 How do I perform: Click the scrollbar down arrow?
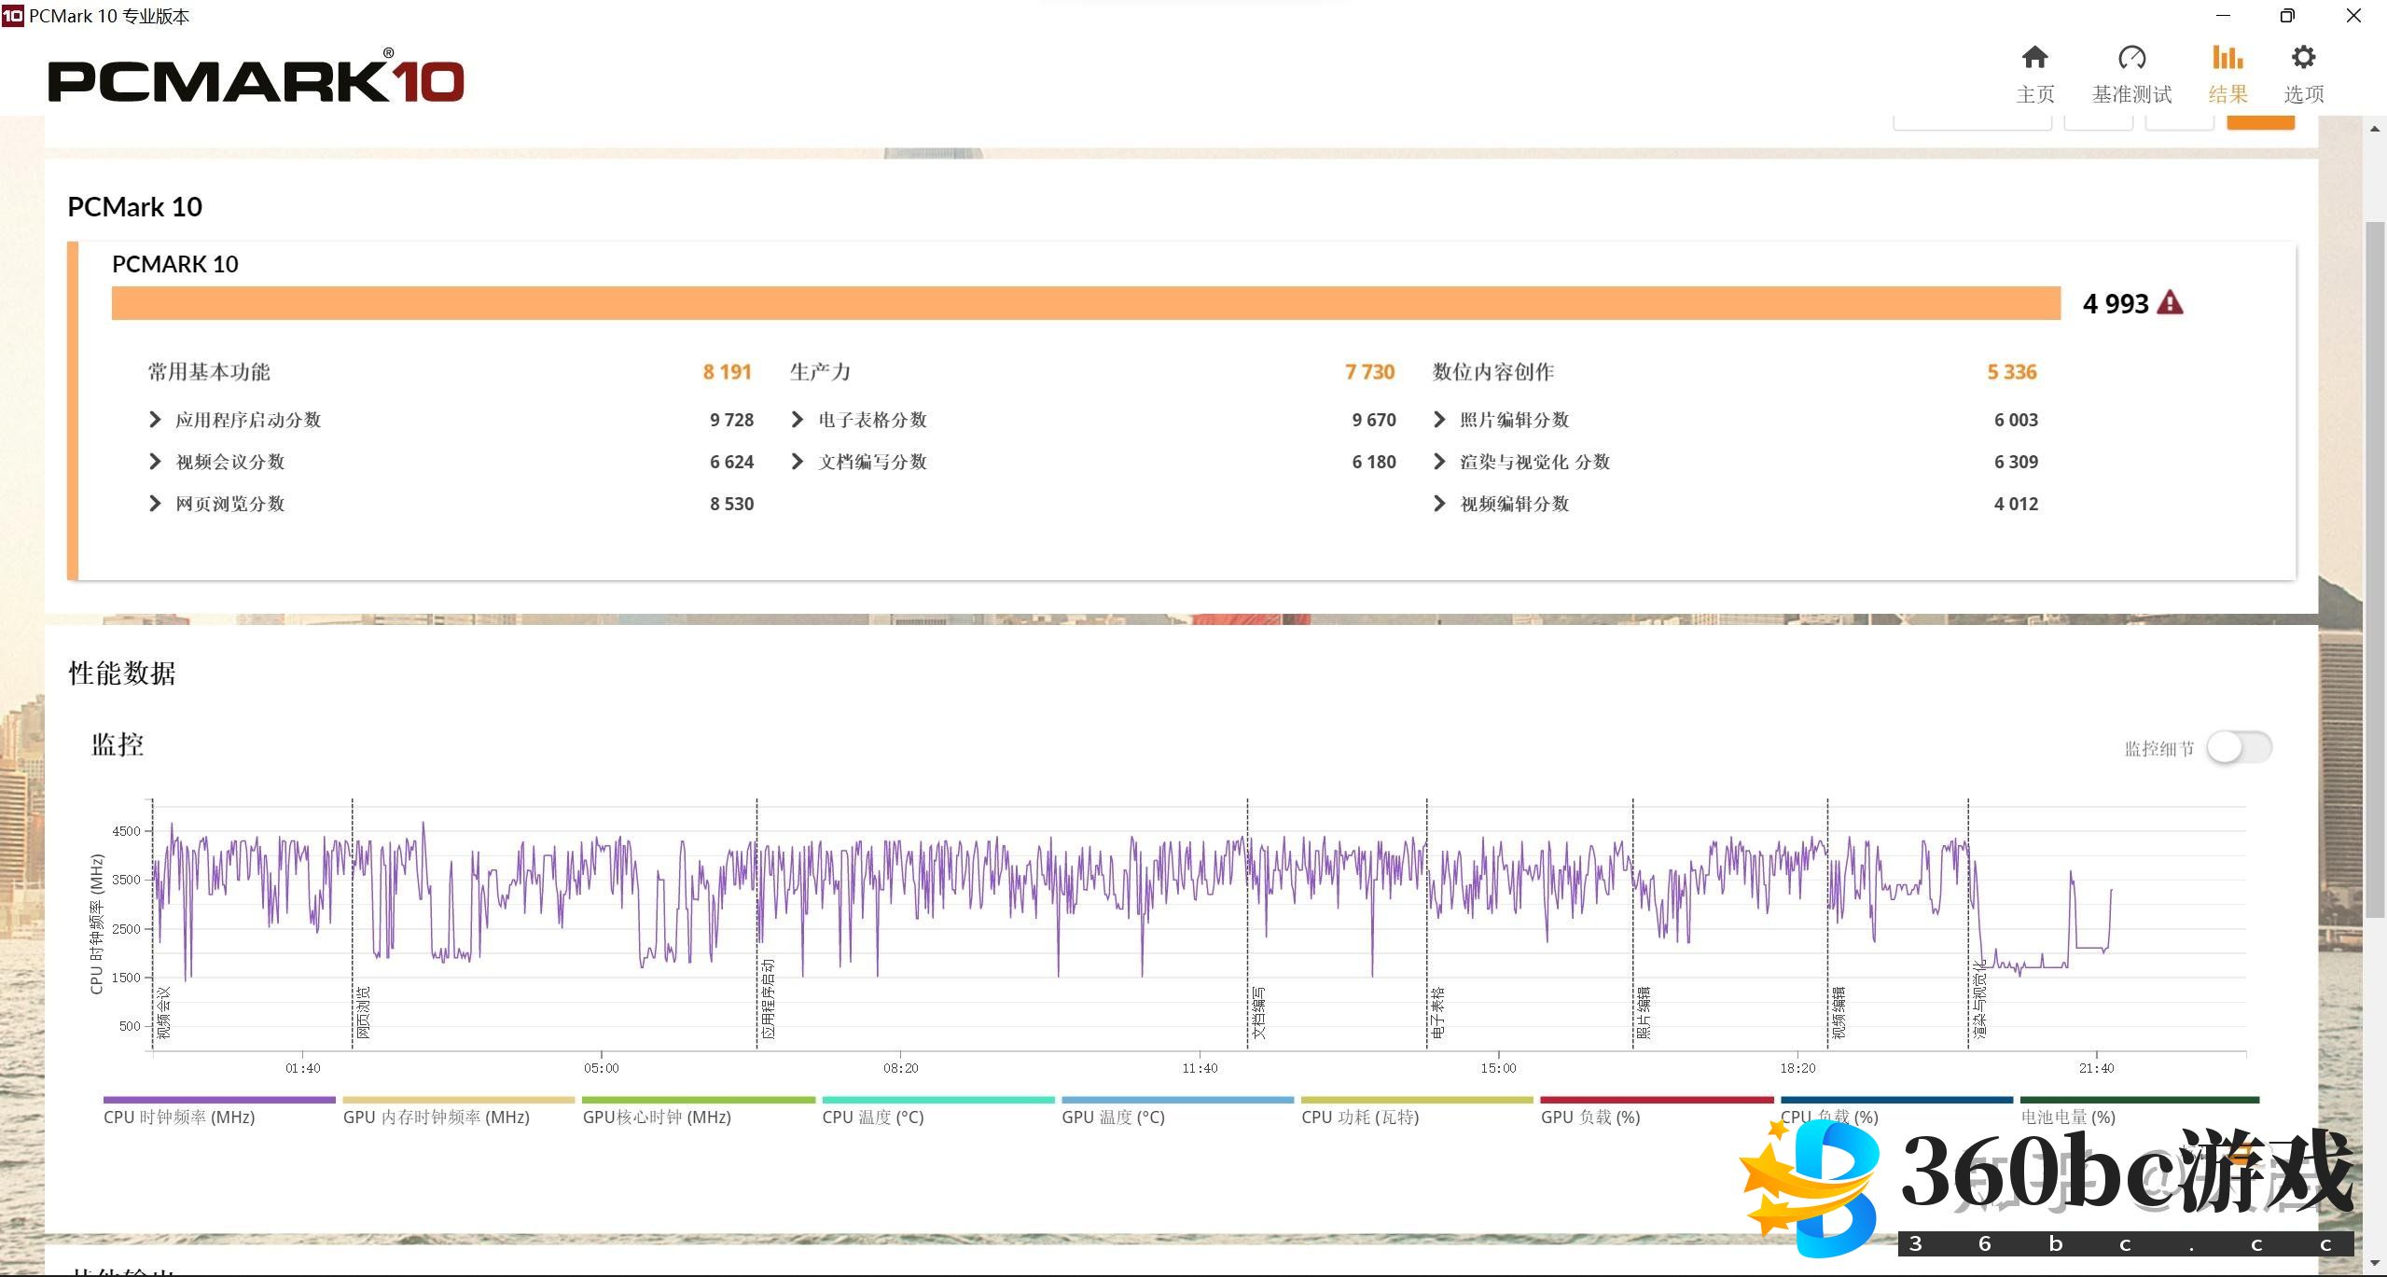(x=2375, y=1264)
